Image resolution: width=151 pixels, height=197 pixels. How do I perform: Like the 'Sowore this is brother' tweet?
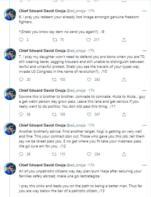89,114
